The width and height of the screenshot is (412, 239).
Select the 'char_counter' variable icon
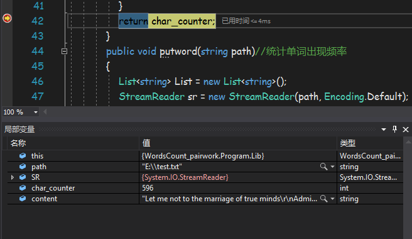click(x=23, y=188)
